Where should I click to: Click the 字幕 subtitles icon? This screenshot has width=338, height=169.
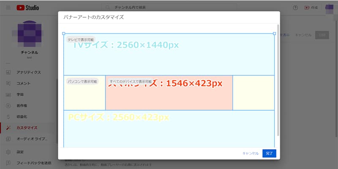tap(8, 95)
